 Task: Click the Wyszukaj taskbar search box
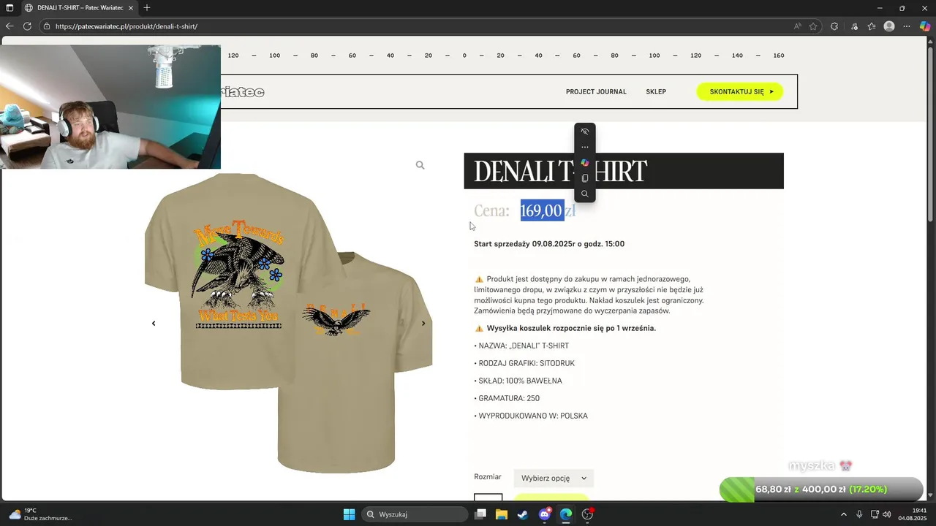(415, 514)
